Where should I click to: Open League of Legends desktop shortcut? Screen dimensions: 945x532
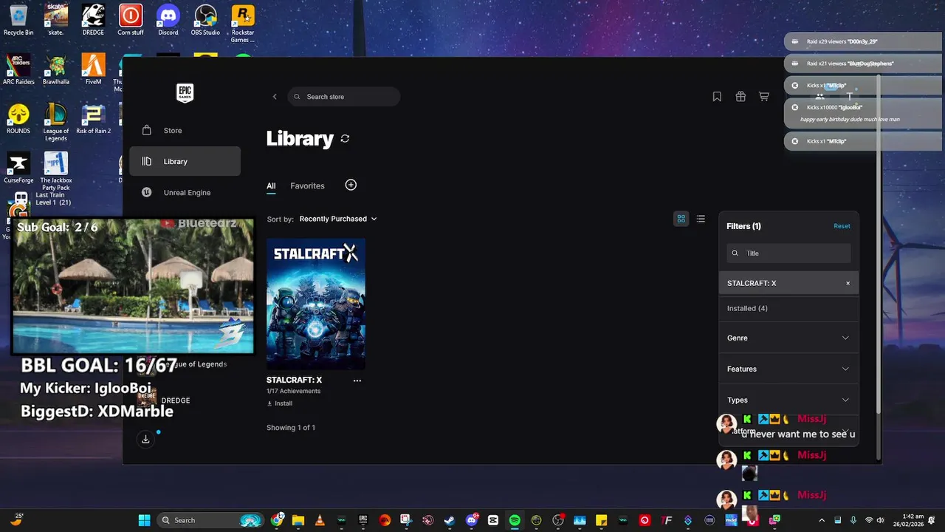tap(56, 122)
